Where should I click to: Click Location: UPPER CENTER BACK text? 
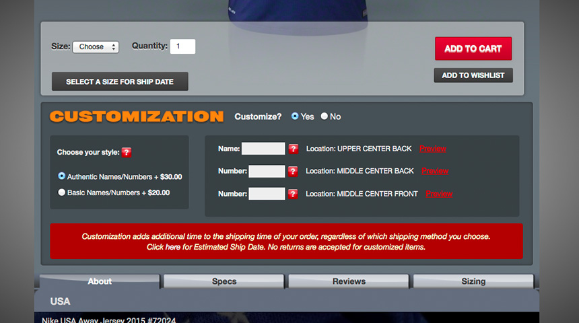coord(359,149)
